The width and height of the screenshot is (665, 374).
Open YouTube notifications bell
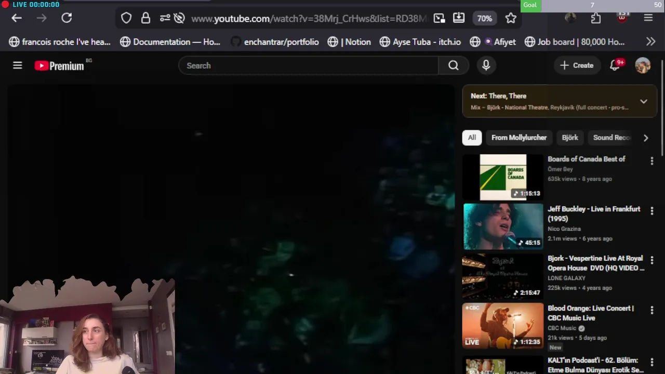(x=615, y=65)
